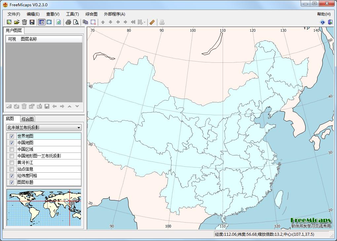Viewport: 337px width, 241px height.
Task: Click the 图层名称 column header
Action: (29, 39)
